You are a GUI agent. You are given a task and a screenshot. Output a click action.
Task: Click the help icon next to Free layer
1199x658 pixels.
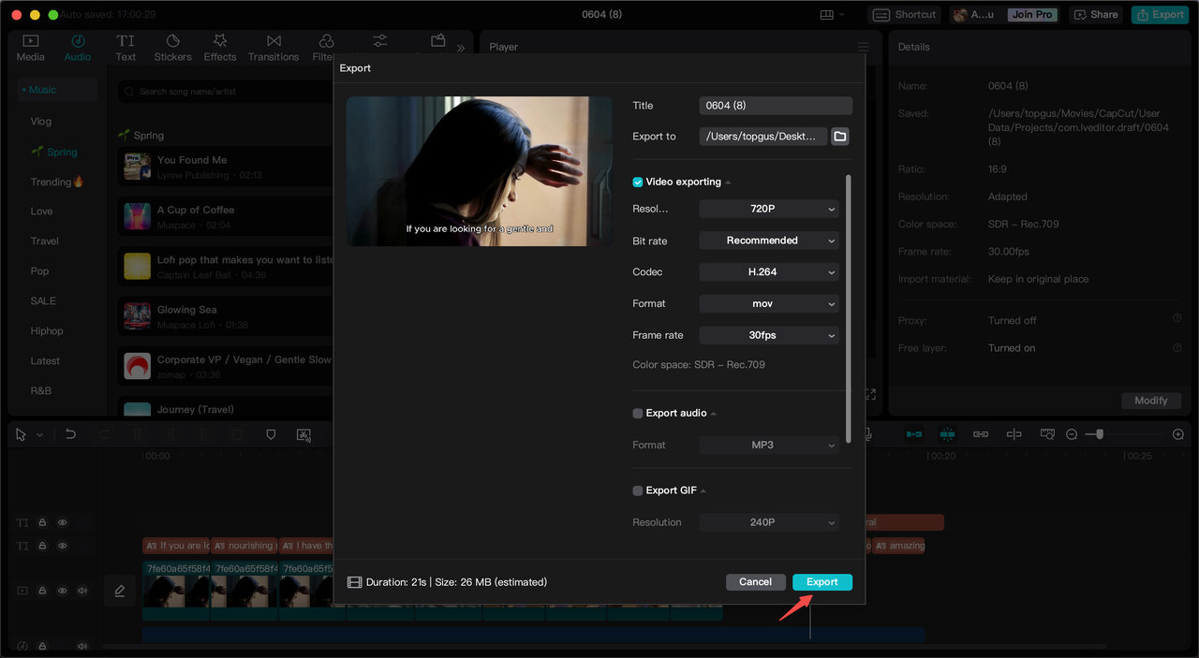tap(1177, 347)
